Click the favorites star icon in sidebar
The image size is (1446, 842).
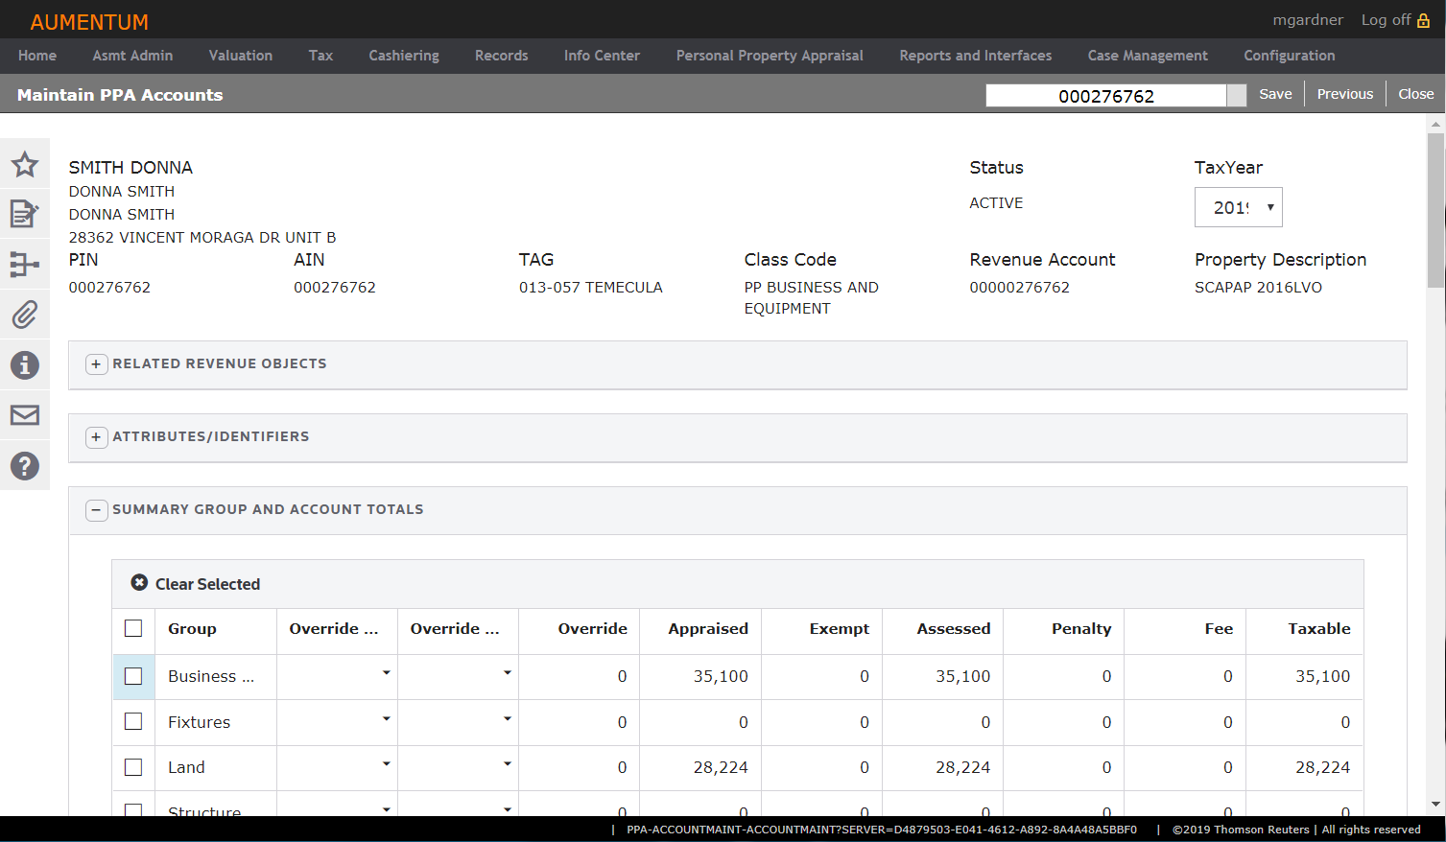[25, 164]
